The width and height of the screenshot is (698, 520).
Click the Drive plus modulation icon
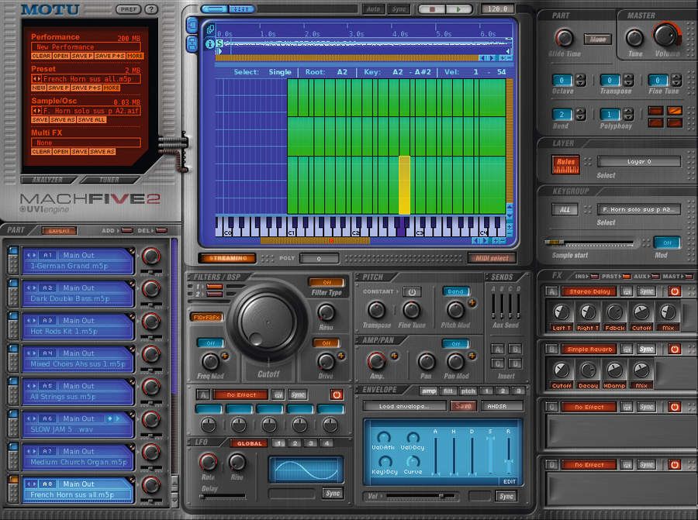(341, 356)
